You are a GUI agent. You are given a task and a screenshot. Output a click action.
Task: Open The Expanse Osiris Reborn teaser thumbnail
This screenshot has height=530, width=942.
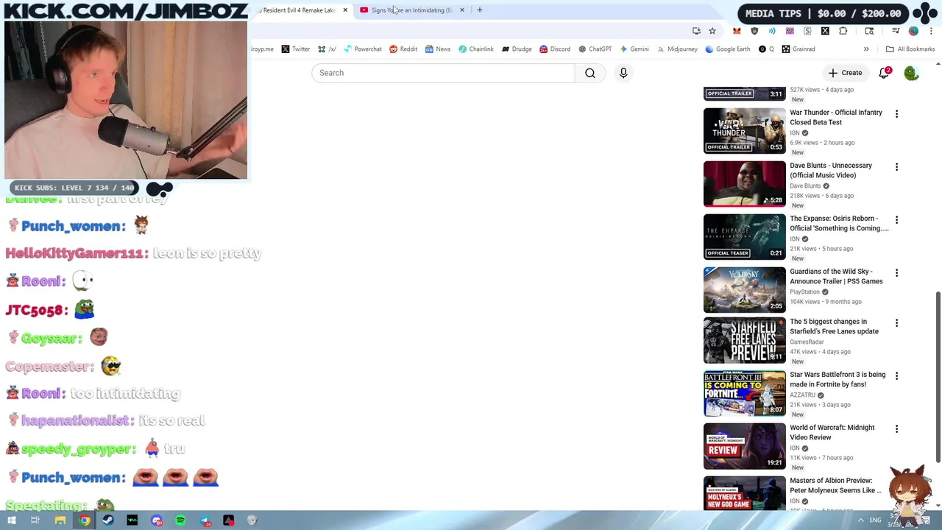745,237
